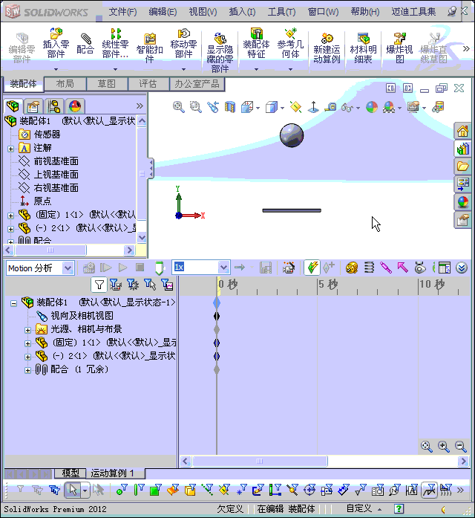Screen dimensions: 475x518
Task: Open Linear Component Pattern (线性零部件) tool
Action: tap(115, 43)
